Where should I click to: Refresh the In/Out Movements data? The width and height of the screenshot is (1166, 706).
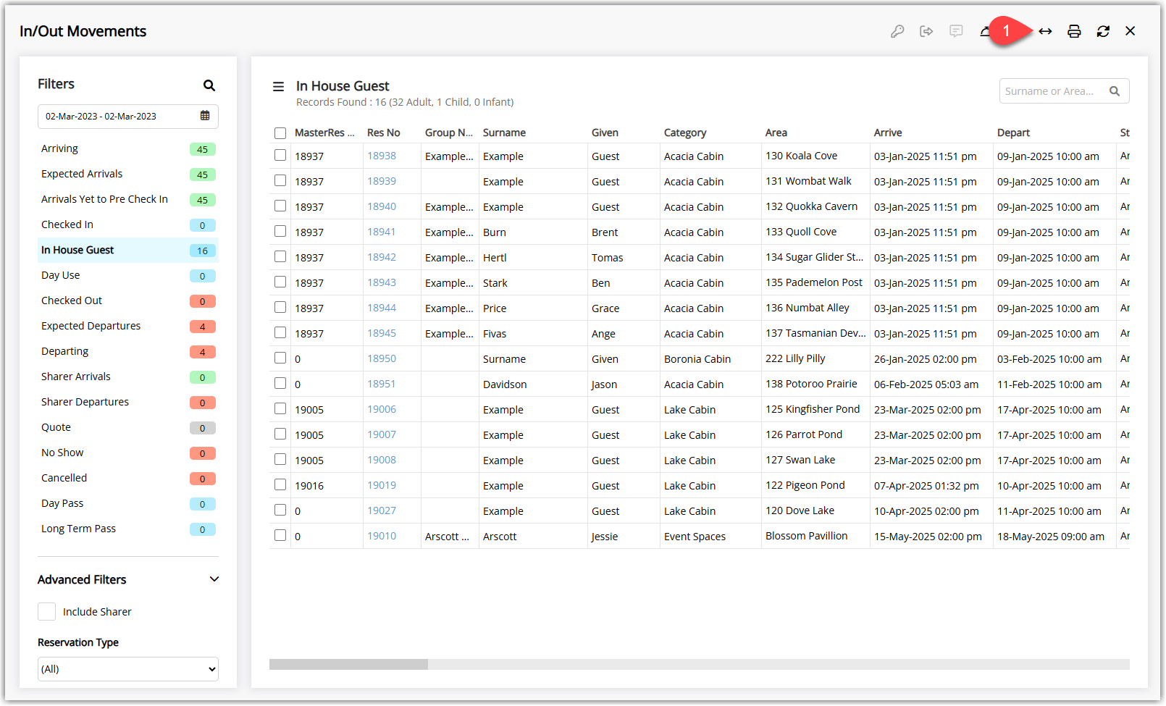[x=1103, y=31]
